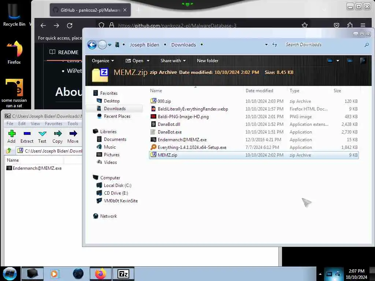This screenshot has width=375, height=281.
Task: Open 7-Zip View menu
Action: click(x=35, y=124)
